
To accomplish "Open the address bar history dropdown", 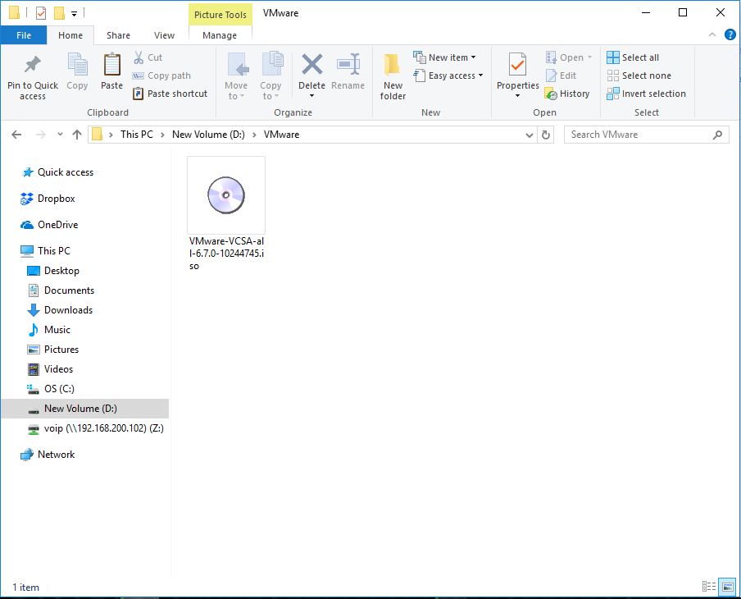I will [530, 135].
